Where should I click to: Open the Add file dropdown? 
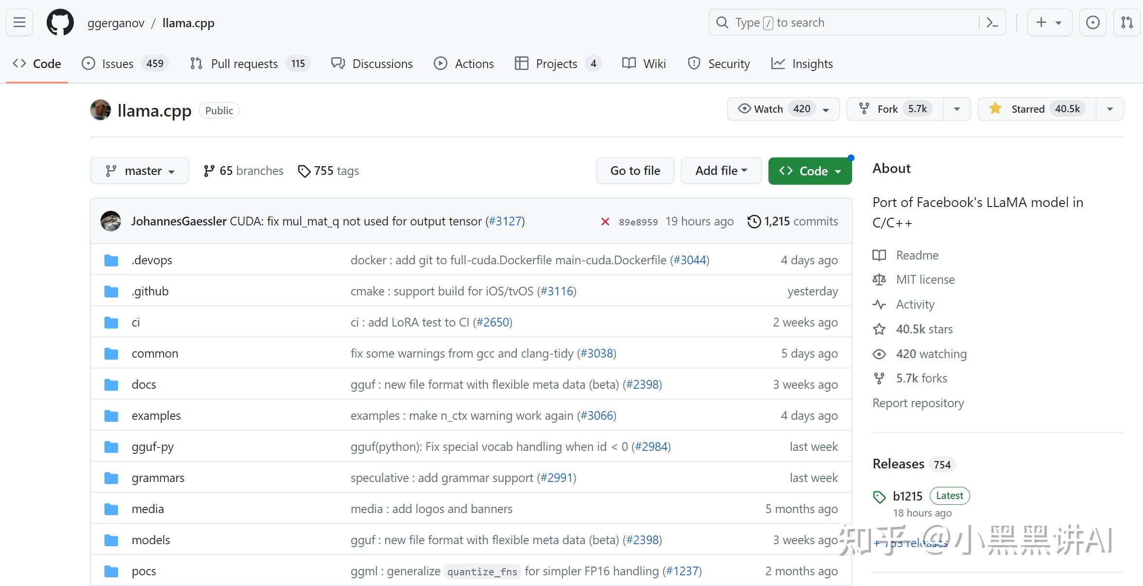(721, 171)
